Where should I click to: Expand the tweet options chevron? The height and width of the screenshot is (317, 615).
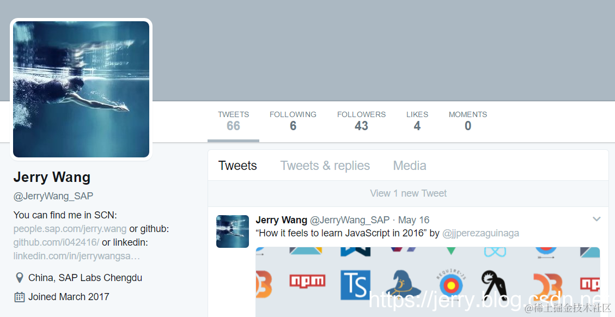pyautogui.click(x=596, y=219)
